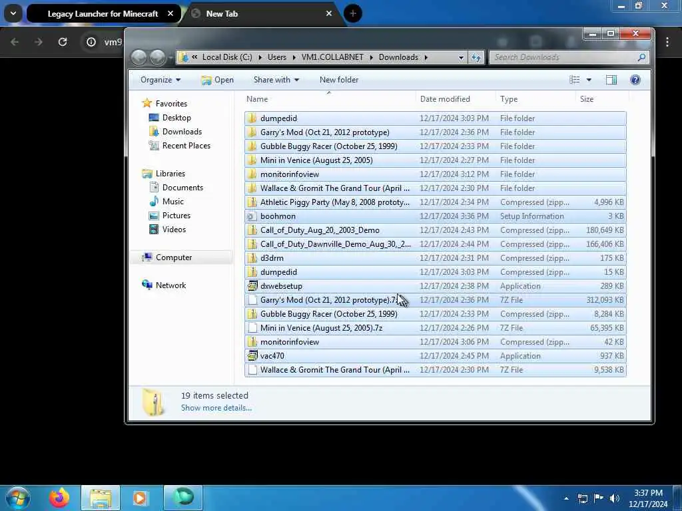Click the browser site info icon
Viewport: 682px width, 511px height.
click(91, 42)
